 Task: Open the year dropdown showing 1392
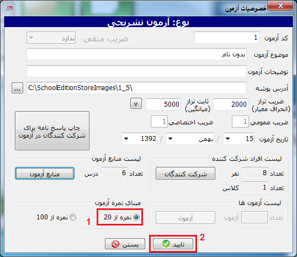point(126,139)
